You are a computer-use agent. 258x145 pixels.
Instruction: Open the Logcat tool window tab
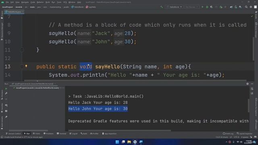pyautogui.click(x=73, y=134)
